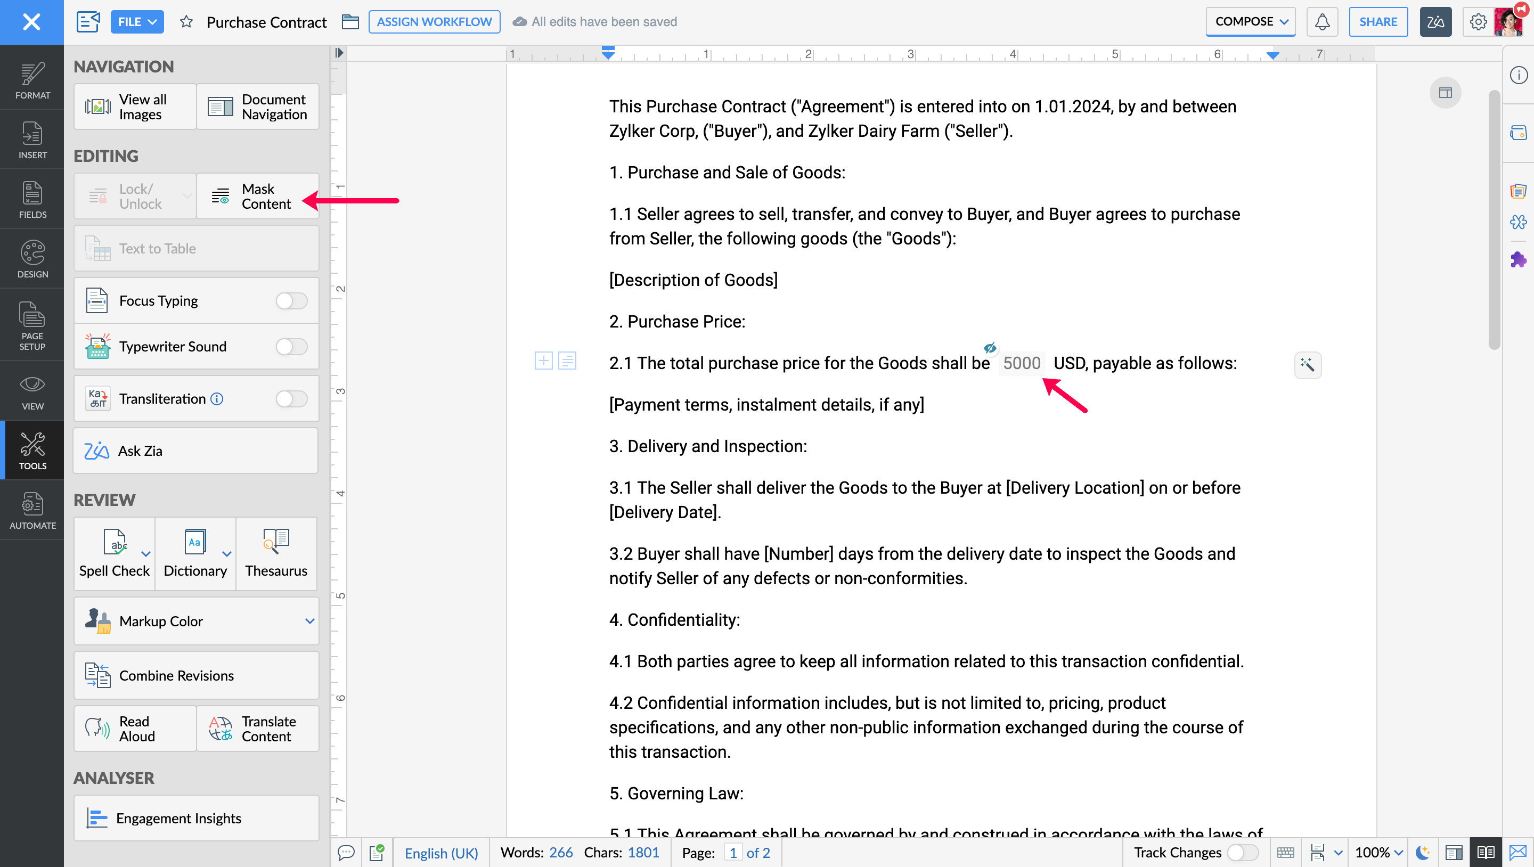The width and height of the screenshot is (1534, 867).
Task: Turn on Typewriter Sound
Action: (291, 347)
